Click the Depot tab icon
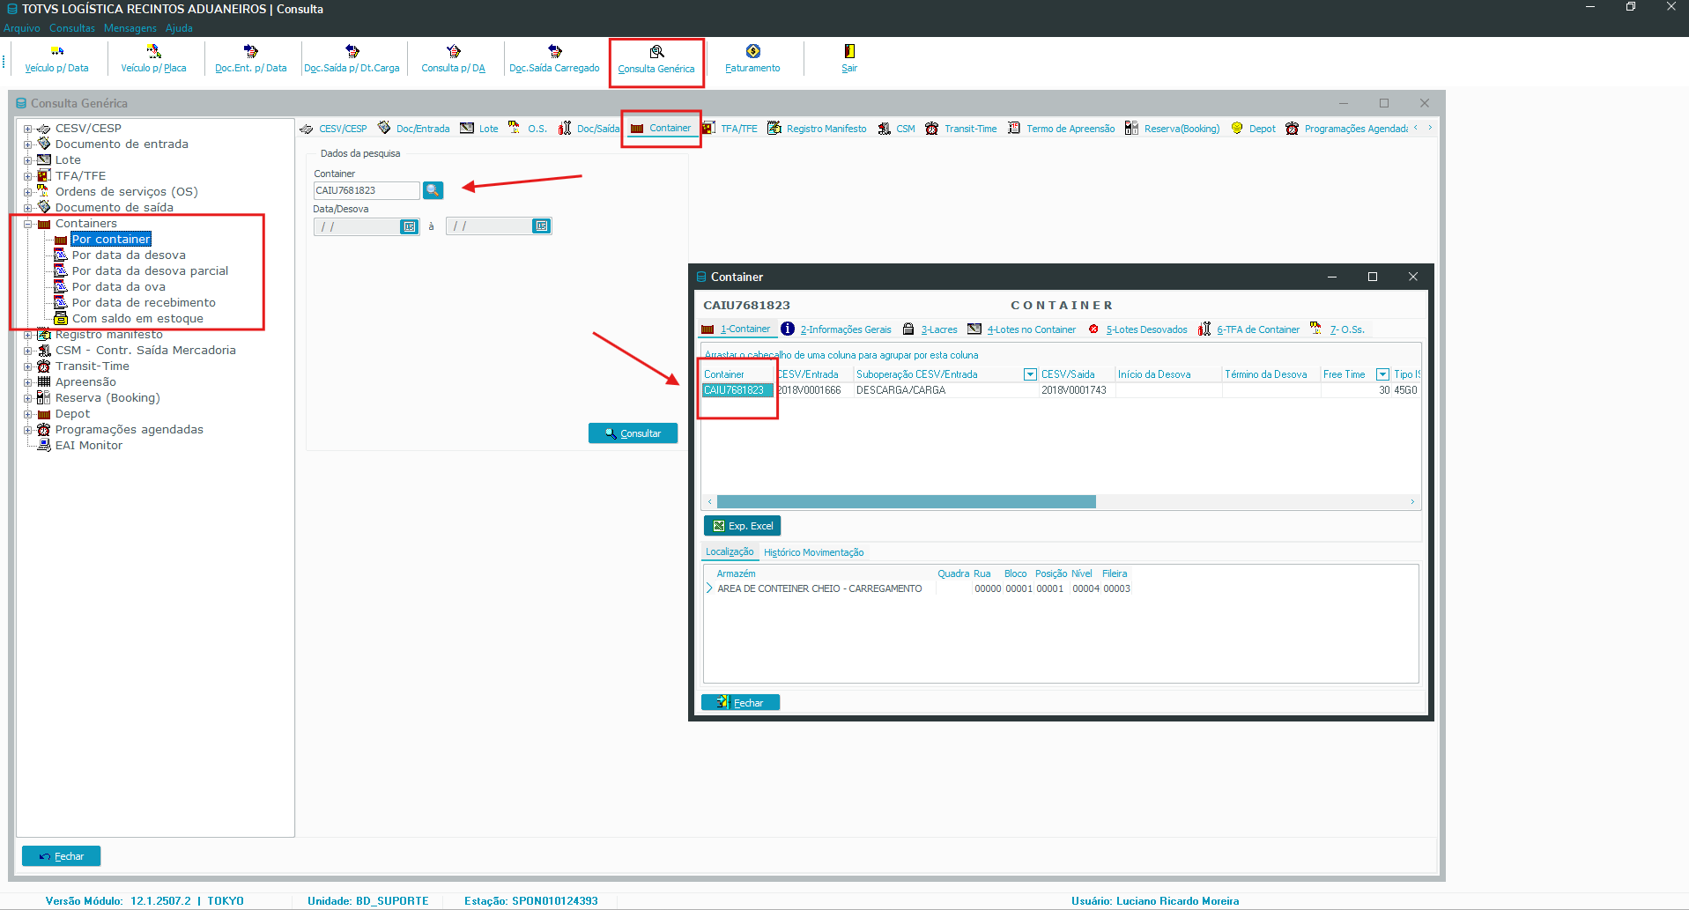 click(1237, 129)
